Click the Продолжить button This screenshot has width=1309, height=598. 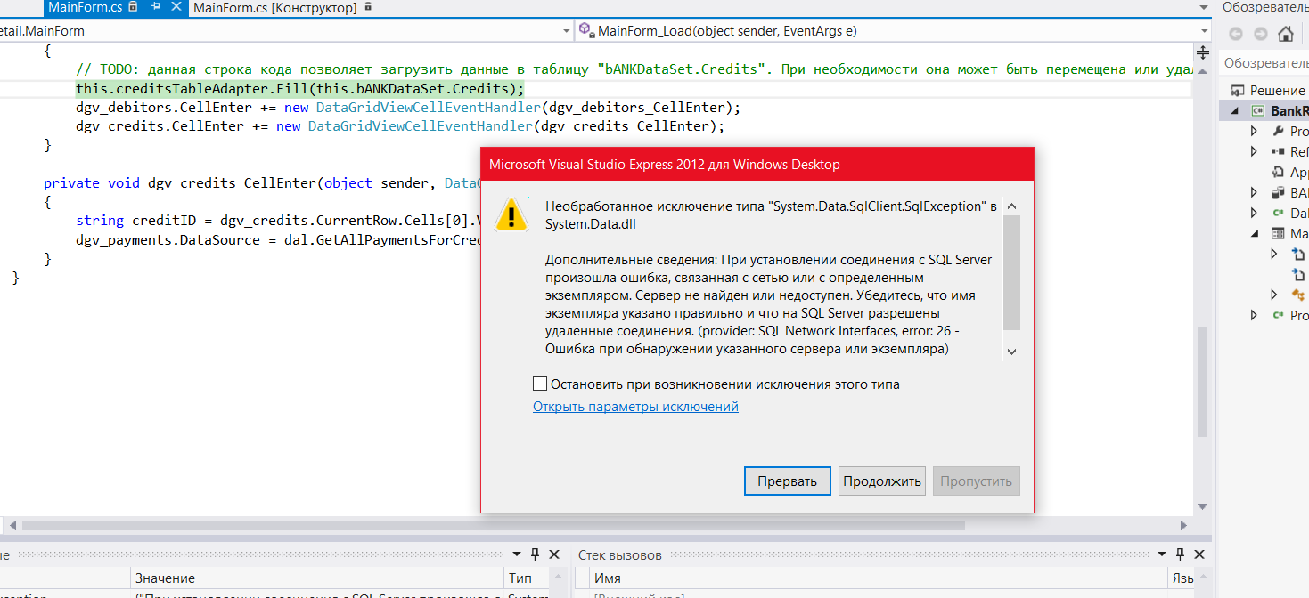[882, 481]
